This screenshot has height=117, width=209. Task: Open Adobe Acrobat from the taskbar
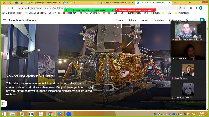pos(41,114)
